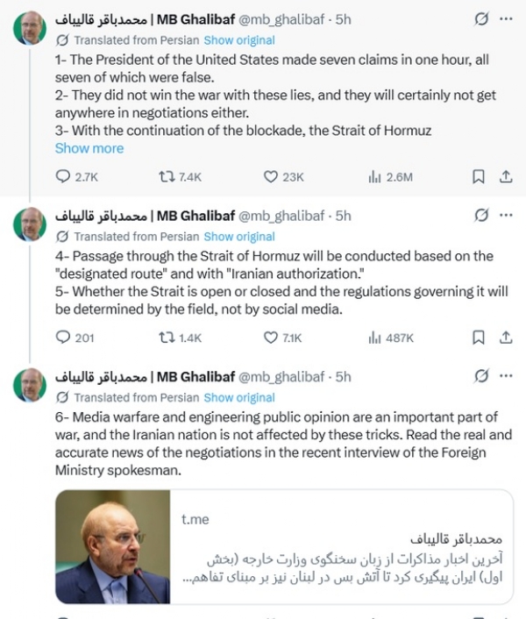
Task: Repost the tweet with 1.4K reposts
Action: pos(166,337)
